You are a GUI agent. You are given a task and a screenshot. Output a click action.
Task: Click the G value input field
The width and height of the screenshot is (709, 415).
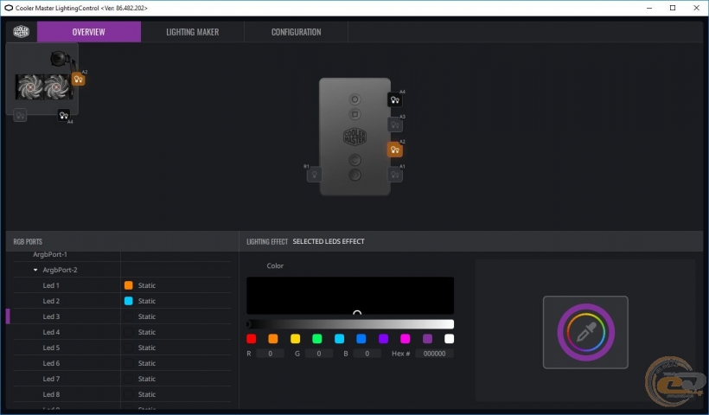(x=319, y=354)
